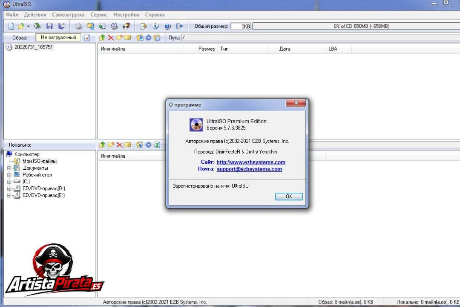Click the Convert image monitor icon
Viewport: 460px width, 307px height.
point(90,26)
